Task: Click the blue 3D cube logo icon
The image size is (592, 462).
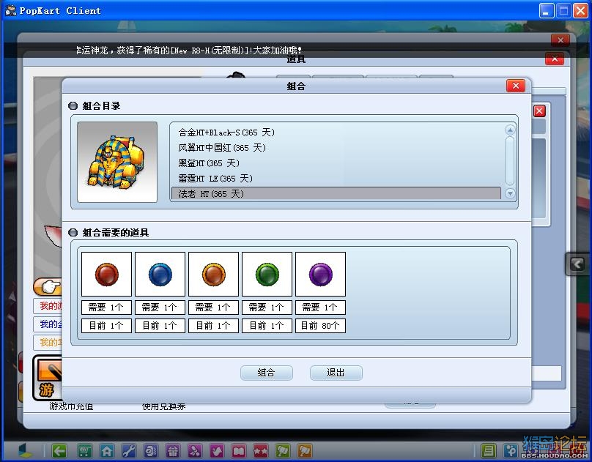Action: (x=25, y=451)
